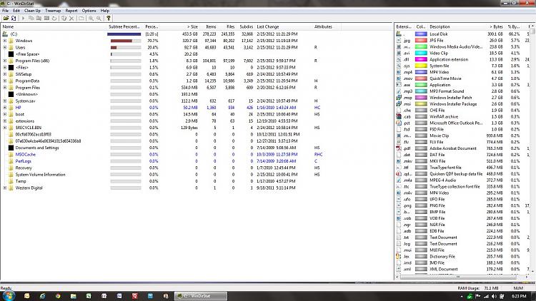Click the black <Free Space> icon
The height and width of the screenshot is (301, 536).
[11, 54]
